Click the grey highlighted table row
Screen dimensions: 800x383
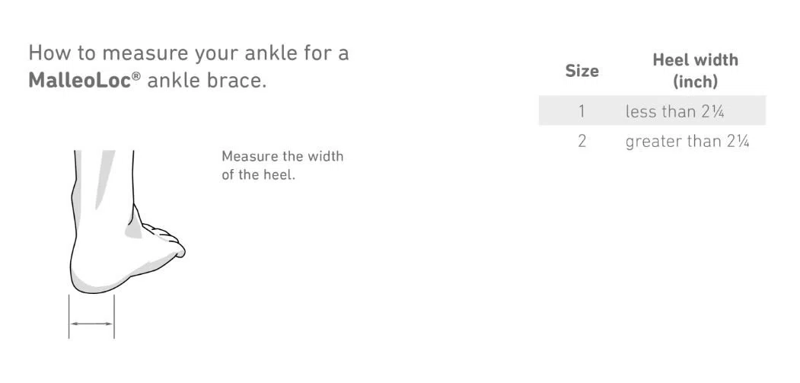tap(652, 110)
